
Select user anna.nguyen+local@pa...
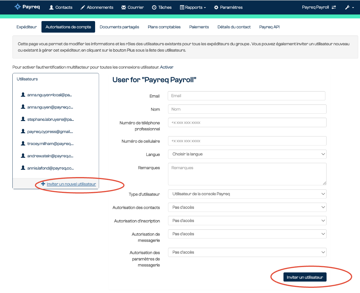50,95
